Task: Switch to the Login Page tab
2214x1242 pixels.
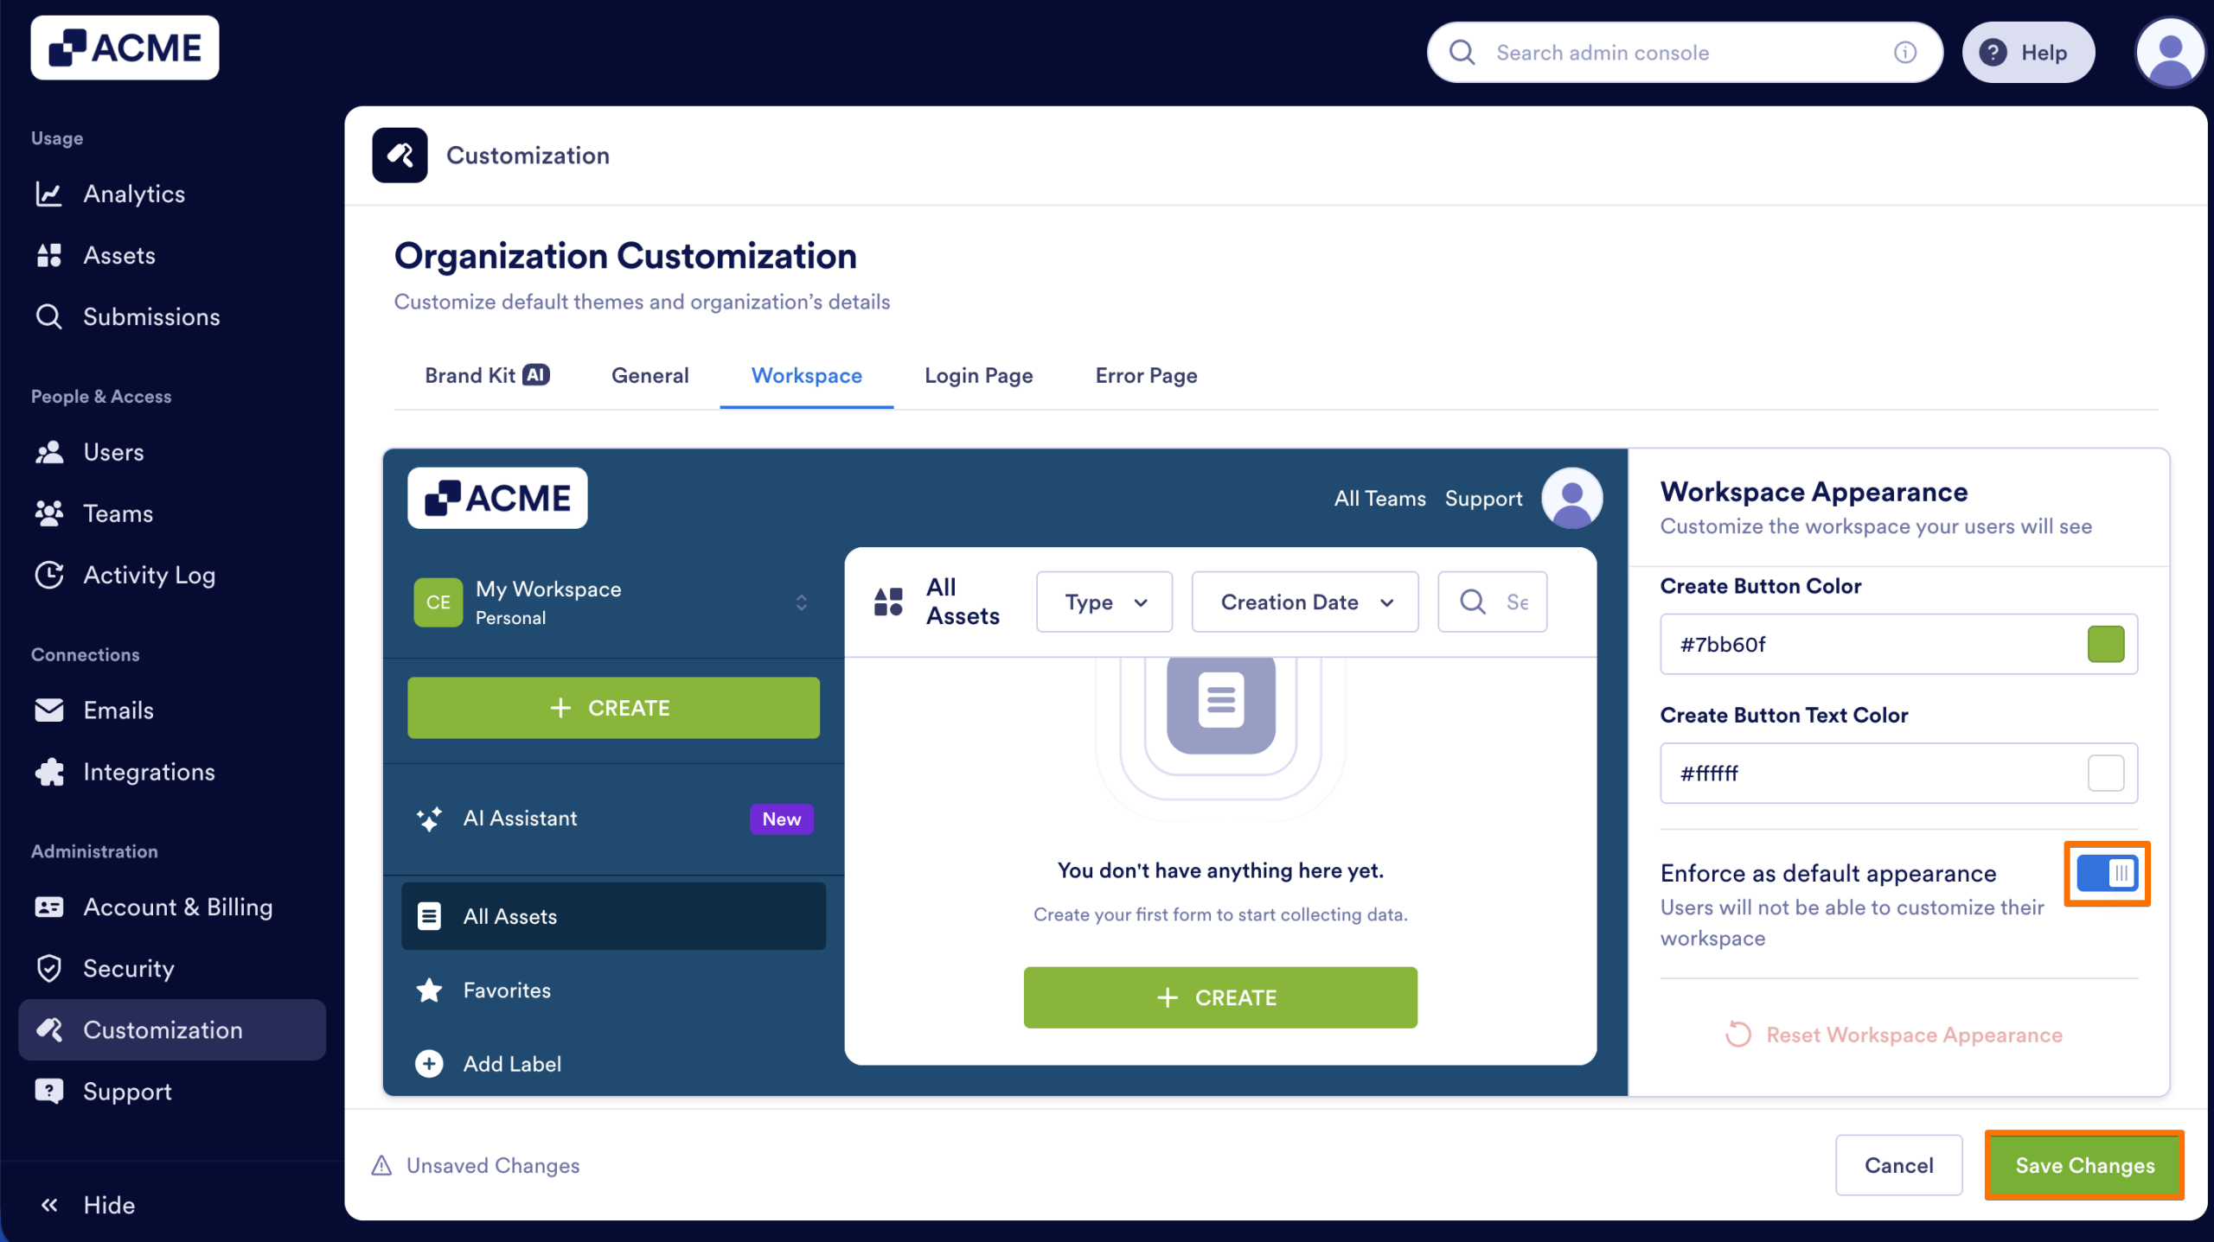Action: click(x=978, y=375)
